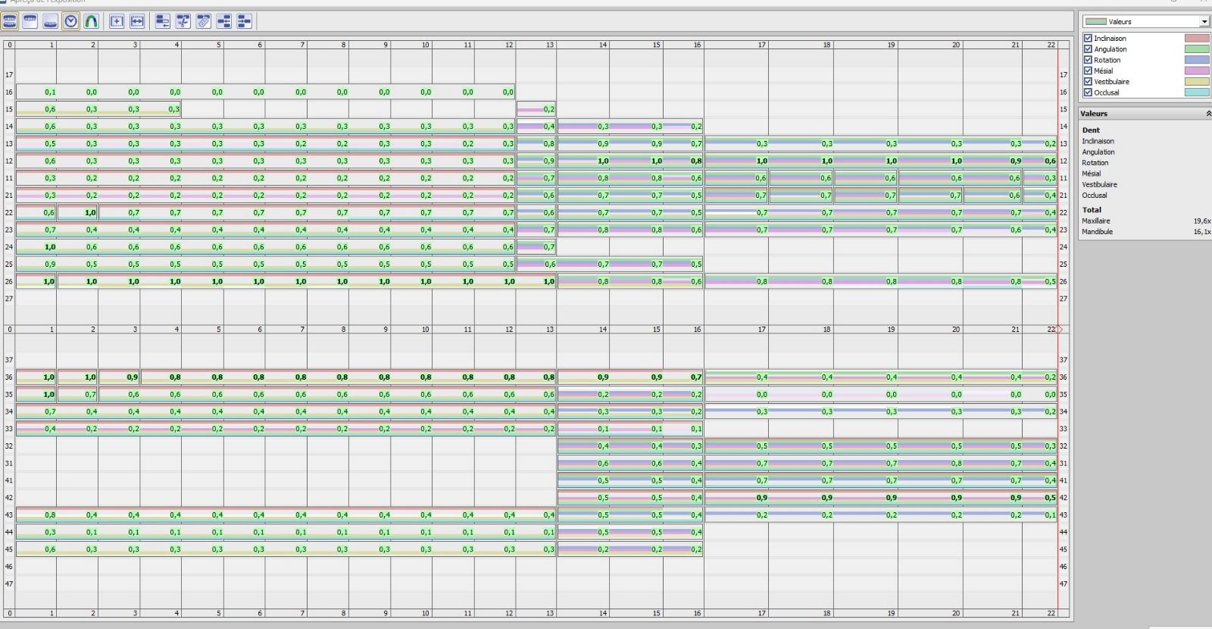Disable the Occlusal checkbox
The width and height of the screenshot is (1212, 629).
click(1088, 92)
